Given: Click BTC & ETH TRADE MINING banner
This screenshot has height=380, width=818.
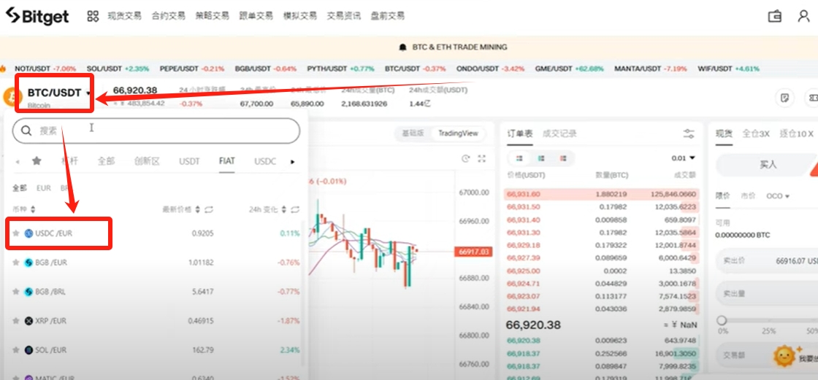Looking at the screenshot, I should point(459,47).
